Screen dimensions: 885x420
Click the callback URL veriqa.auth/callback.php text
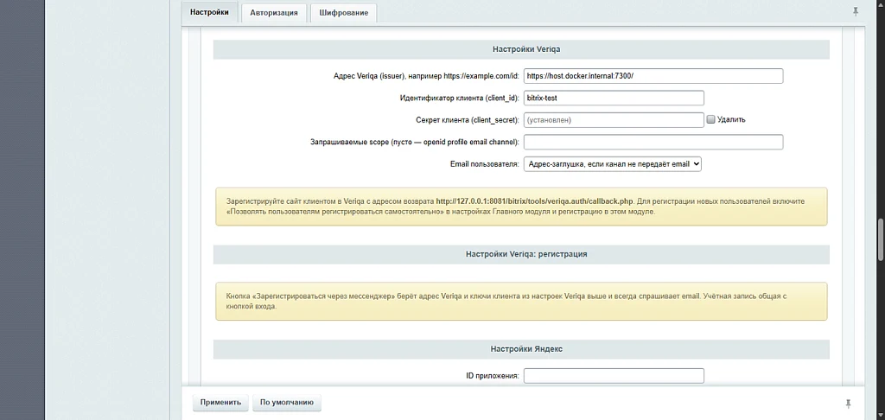coord(534,201)
